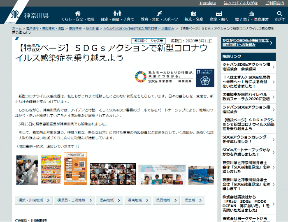Open the 電子県庁・県政運営 menu label
The height and width of the screenshot is (222, 288).
[x=252, y=19]
